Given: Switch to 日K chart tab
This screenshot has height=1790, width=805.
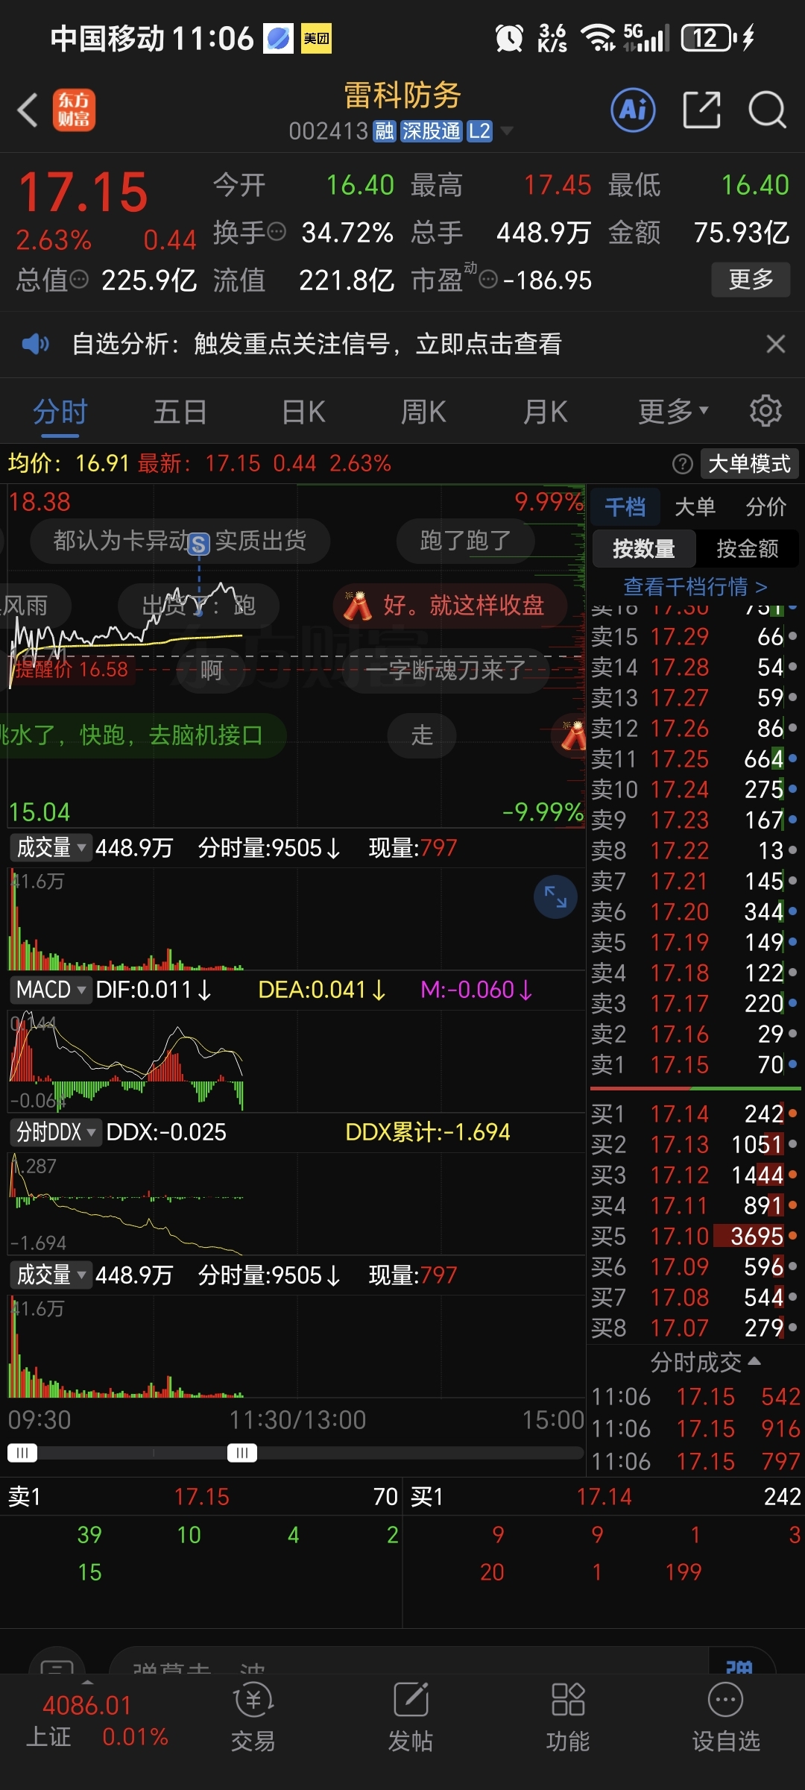Looking at the screenshot, I should (303, 412).
